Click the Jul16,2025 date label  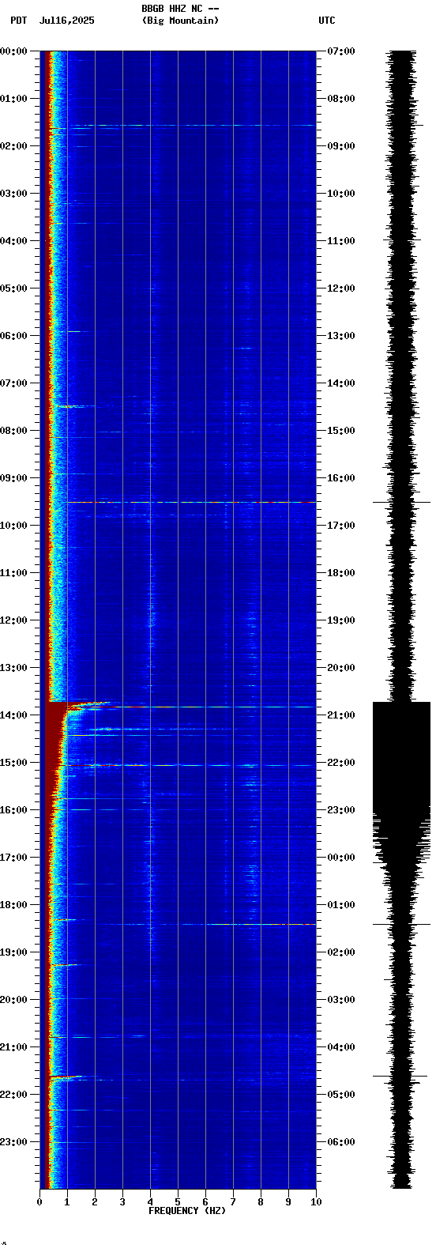tap(67, 21)
